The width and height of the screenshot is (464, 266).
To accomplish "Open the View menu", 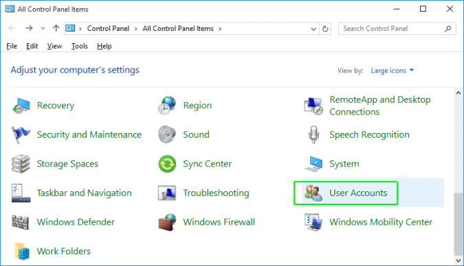I will click(54, 47).
